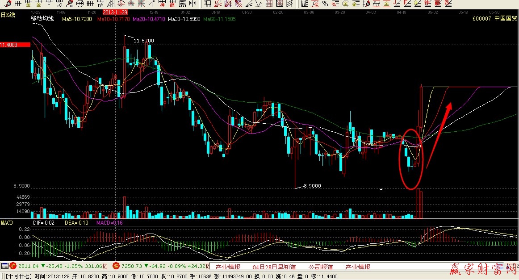Open the 移动均线 indicator selector

point(42,19)
